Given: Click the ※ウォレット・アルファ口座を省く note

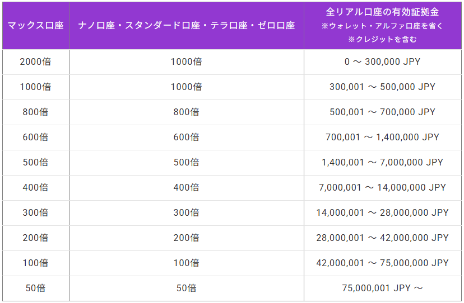Looking at the screenshot, I should [382, 26].
